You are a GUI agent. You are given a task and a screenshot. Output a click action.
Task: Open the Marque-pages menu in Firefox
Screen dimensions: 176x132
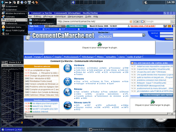point(75,17)
